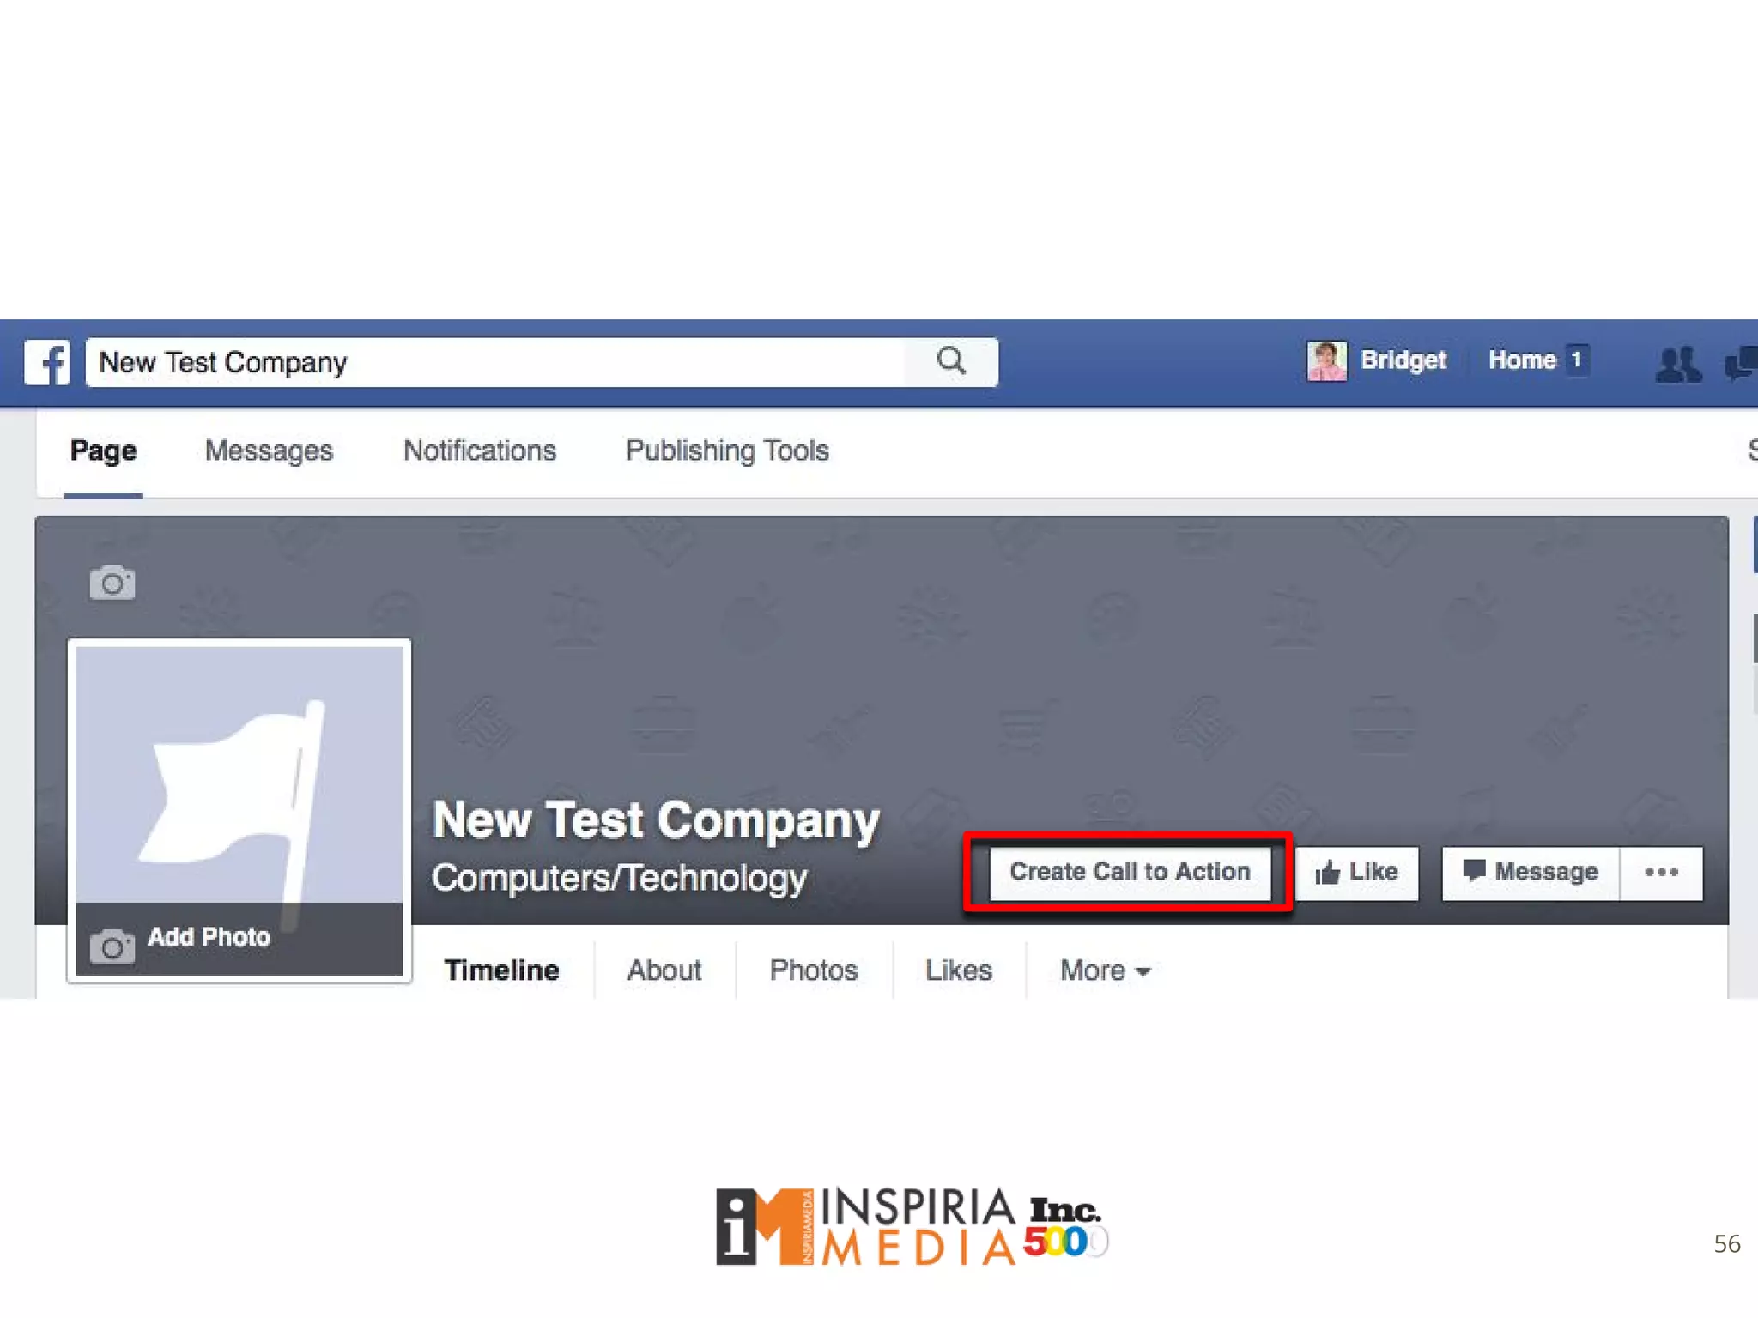
Task: Click the search magnifier icon
Action: [x=951, y=361]
